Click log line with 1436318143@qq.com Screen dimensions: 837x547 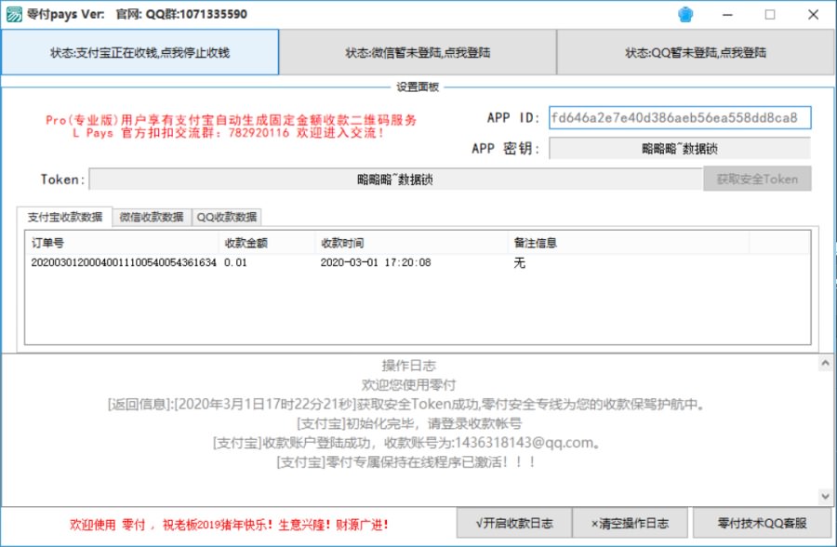[406, 443]
